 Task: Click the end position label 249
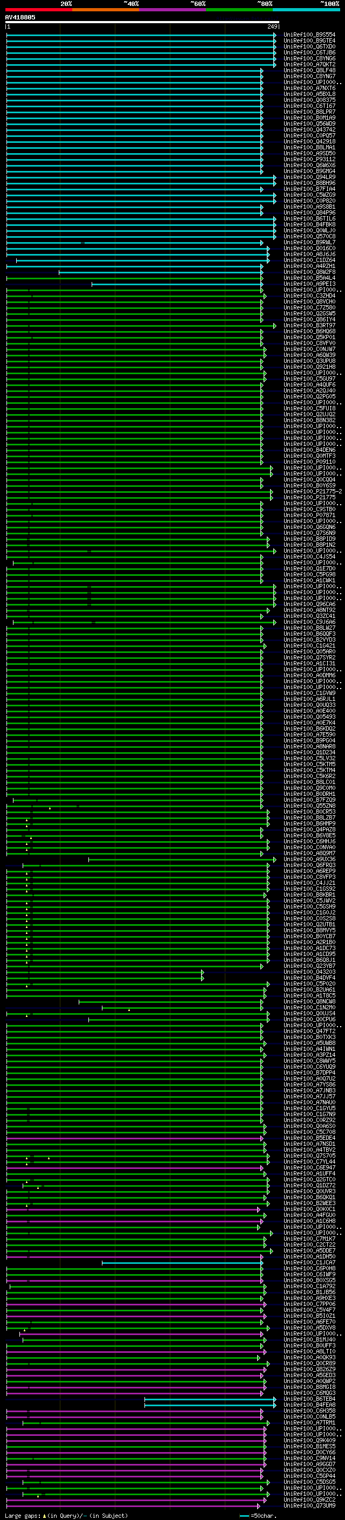click(x=272, y=26)
